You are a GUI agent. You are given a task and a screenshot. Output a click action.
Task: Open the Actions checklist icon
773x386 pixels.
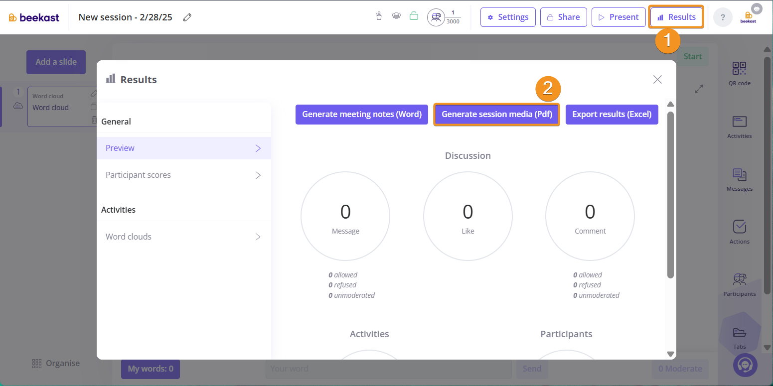739,227
